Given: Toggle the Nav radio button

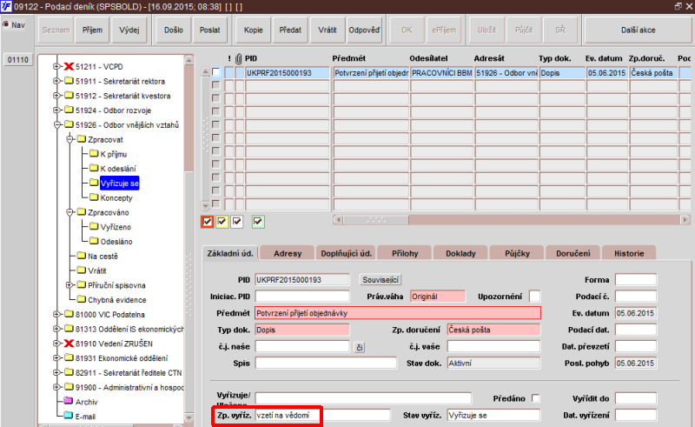Looking at the screenshot, I should (x=6, y=24).
